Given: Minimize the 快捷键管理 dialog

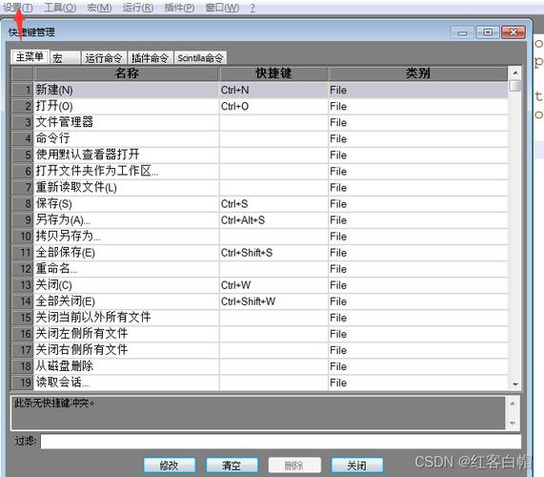Looking at the screenshot, I should click(x=462, y=32).
